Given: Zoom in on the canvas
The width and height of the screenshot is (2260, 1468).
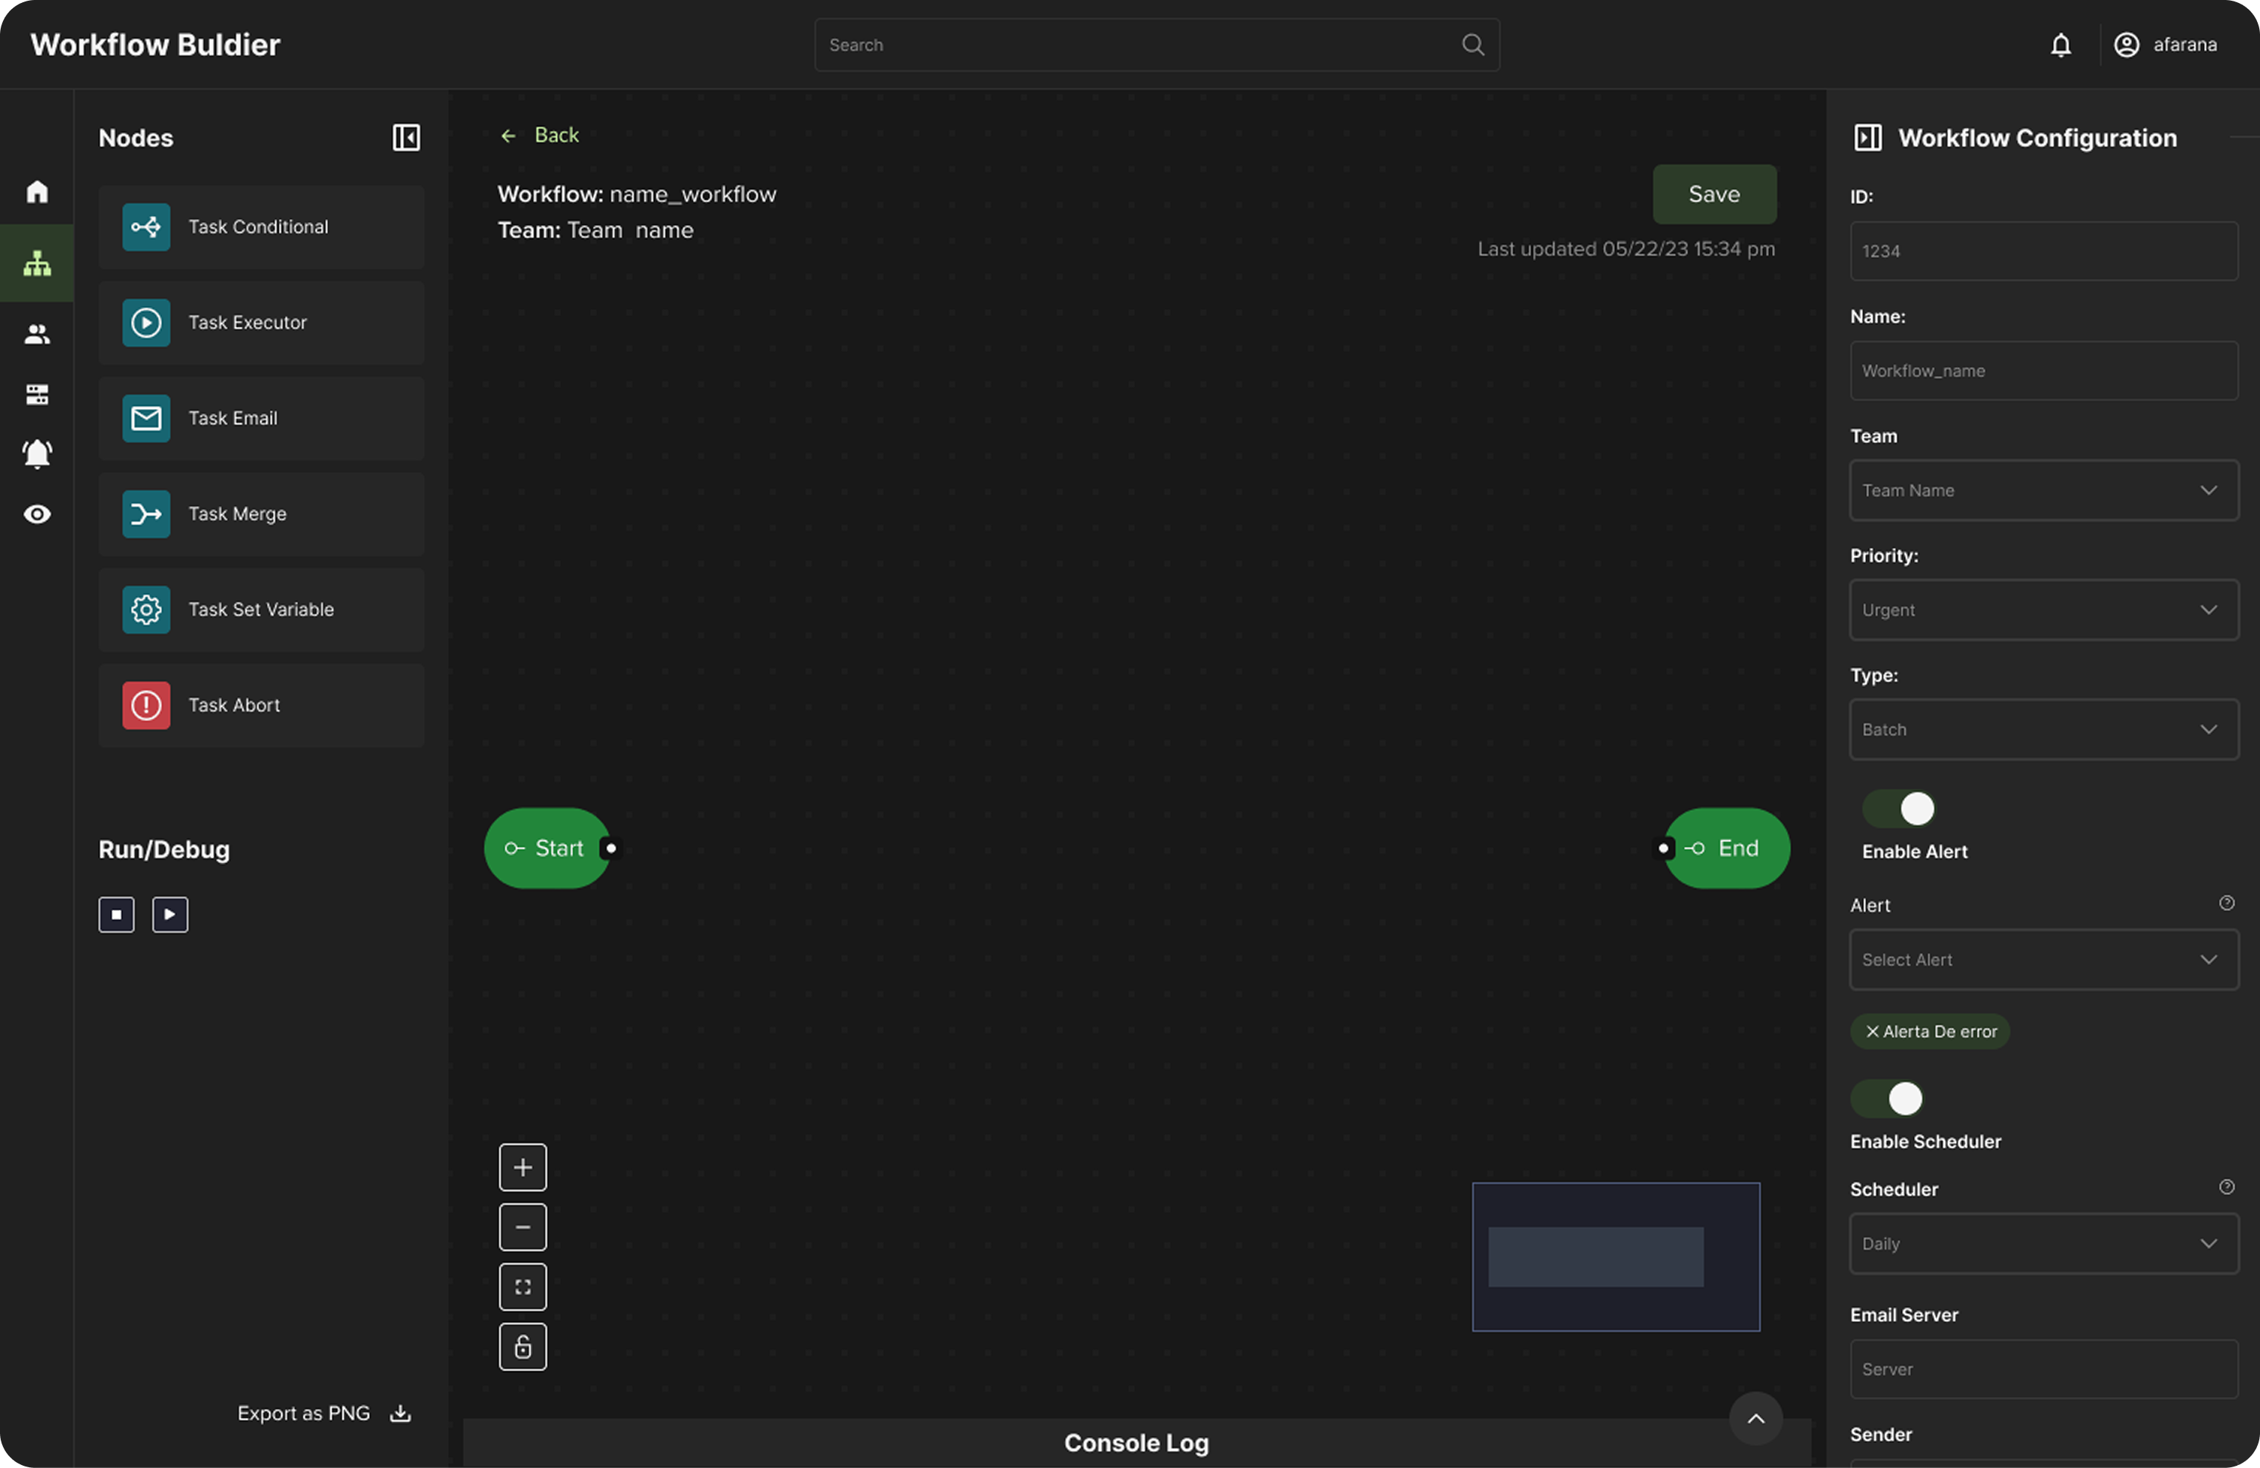Looking at the screenshot, I should tap(524, 1167).
